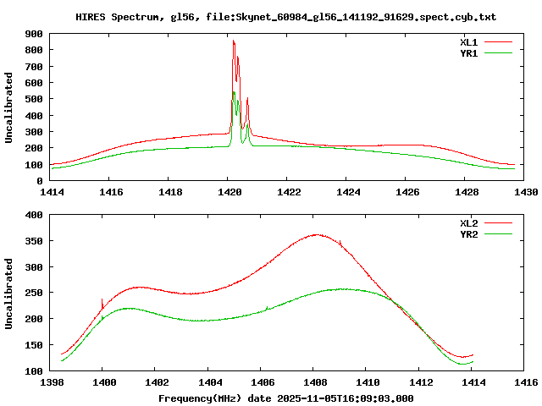
Task: Click the 1426 x-axis tick label
Action: 407,192
